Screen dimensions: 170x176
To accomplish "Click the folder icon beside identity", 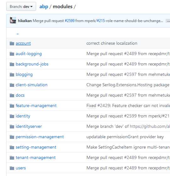I will [x=12, y=116].
